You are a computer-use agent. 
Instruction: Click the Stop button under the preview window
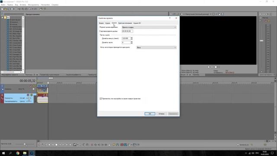click(216, 67)
